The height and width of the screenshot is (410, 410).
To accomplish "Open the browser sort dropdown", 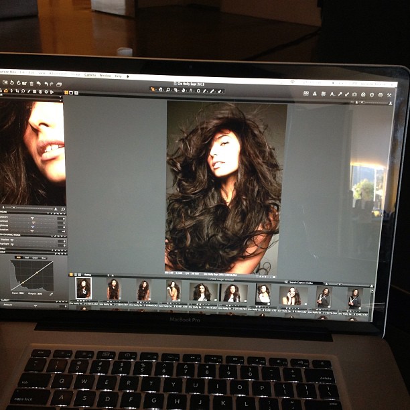I will pyautogui.click(x=98, y=275).
